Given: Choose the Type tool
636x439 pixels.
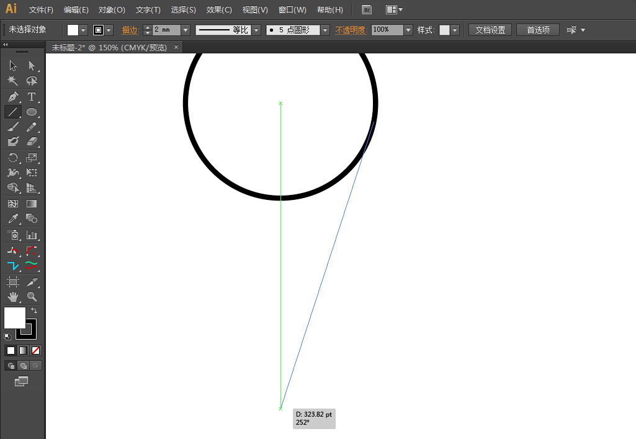Looking at the screenshot, I should pyautogui.click(x=32, y=96).
